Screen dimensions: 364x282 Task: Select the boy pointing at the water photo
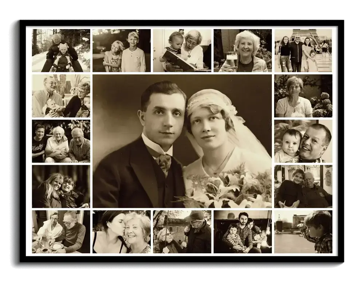pos(303,232)
